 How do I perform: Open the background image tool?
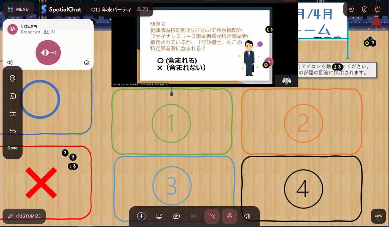tap(13, 96)
